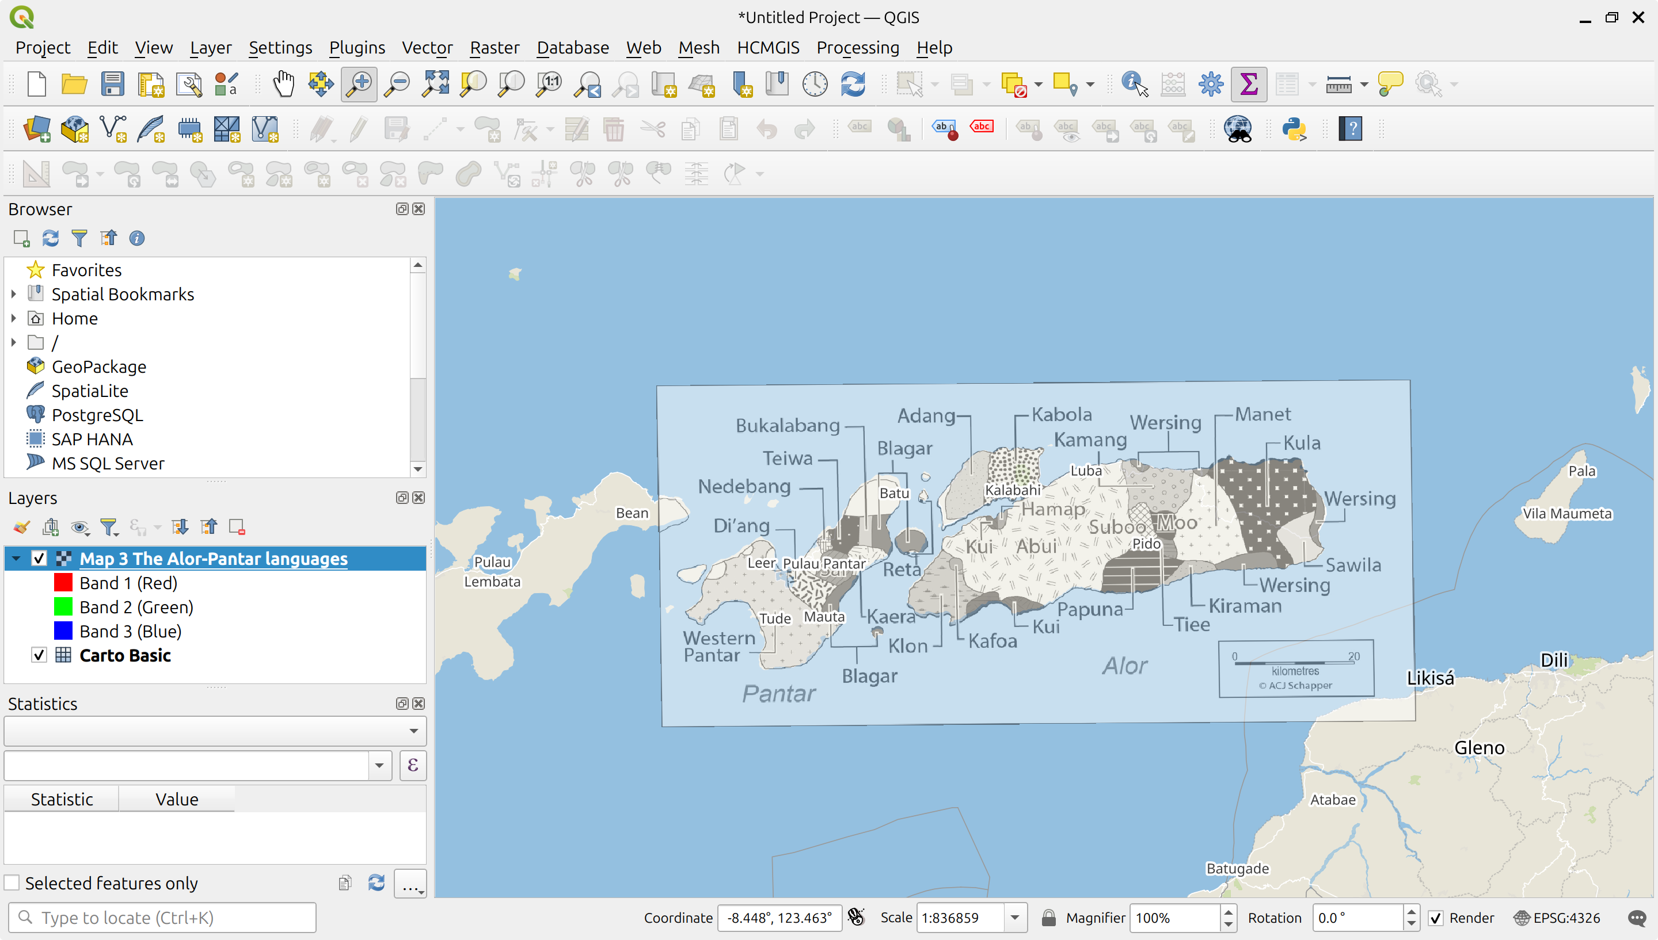The width and height of the screenshot is (1658, 940).
Task: Select the Zoom In tool
Action: (x=359, y=84)
